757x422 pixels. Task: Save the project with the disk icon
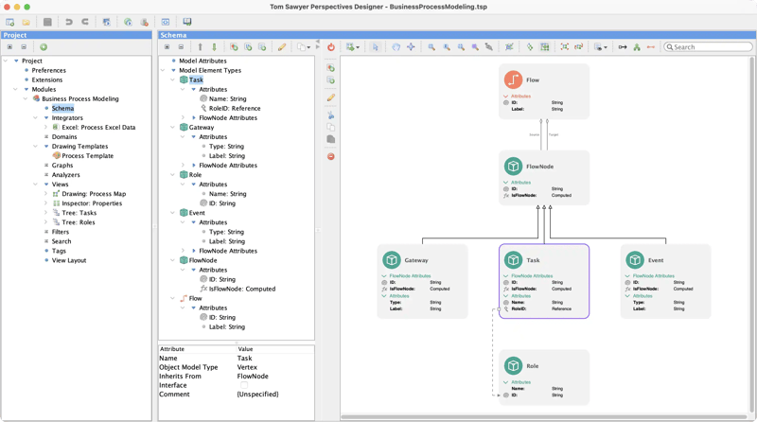click(47, 22)
